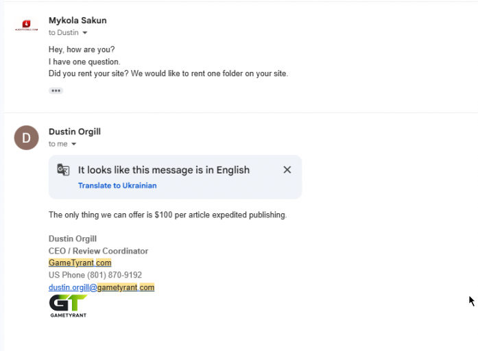The image size is (478, 351).
Task: Click the sender name Mykola Sakun
Action: tap(77, 21)
